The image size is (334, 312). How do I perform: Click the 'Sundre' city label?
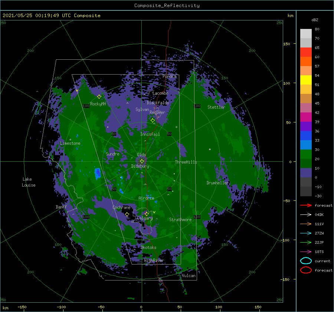(x=112, y=154)
